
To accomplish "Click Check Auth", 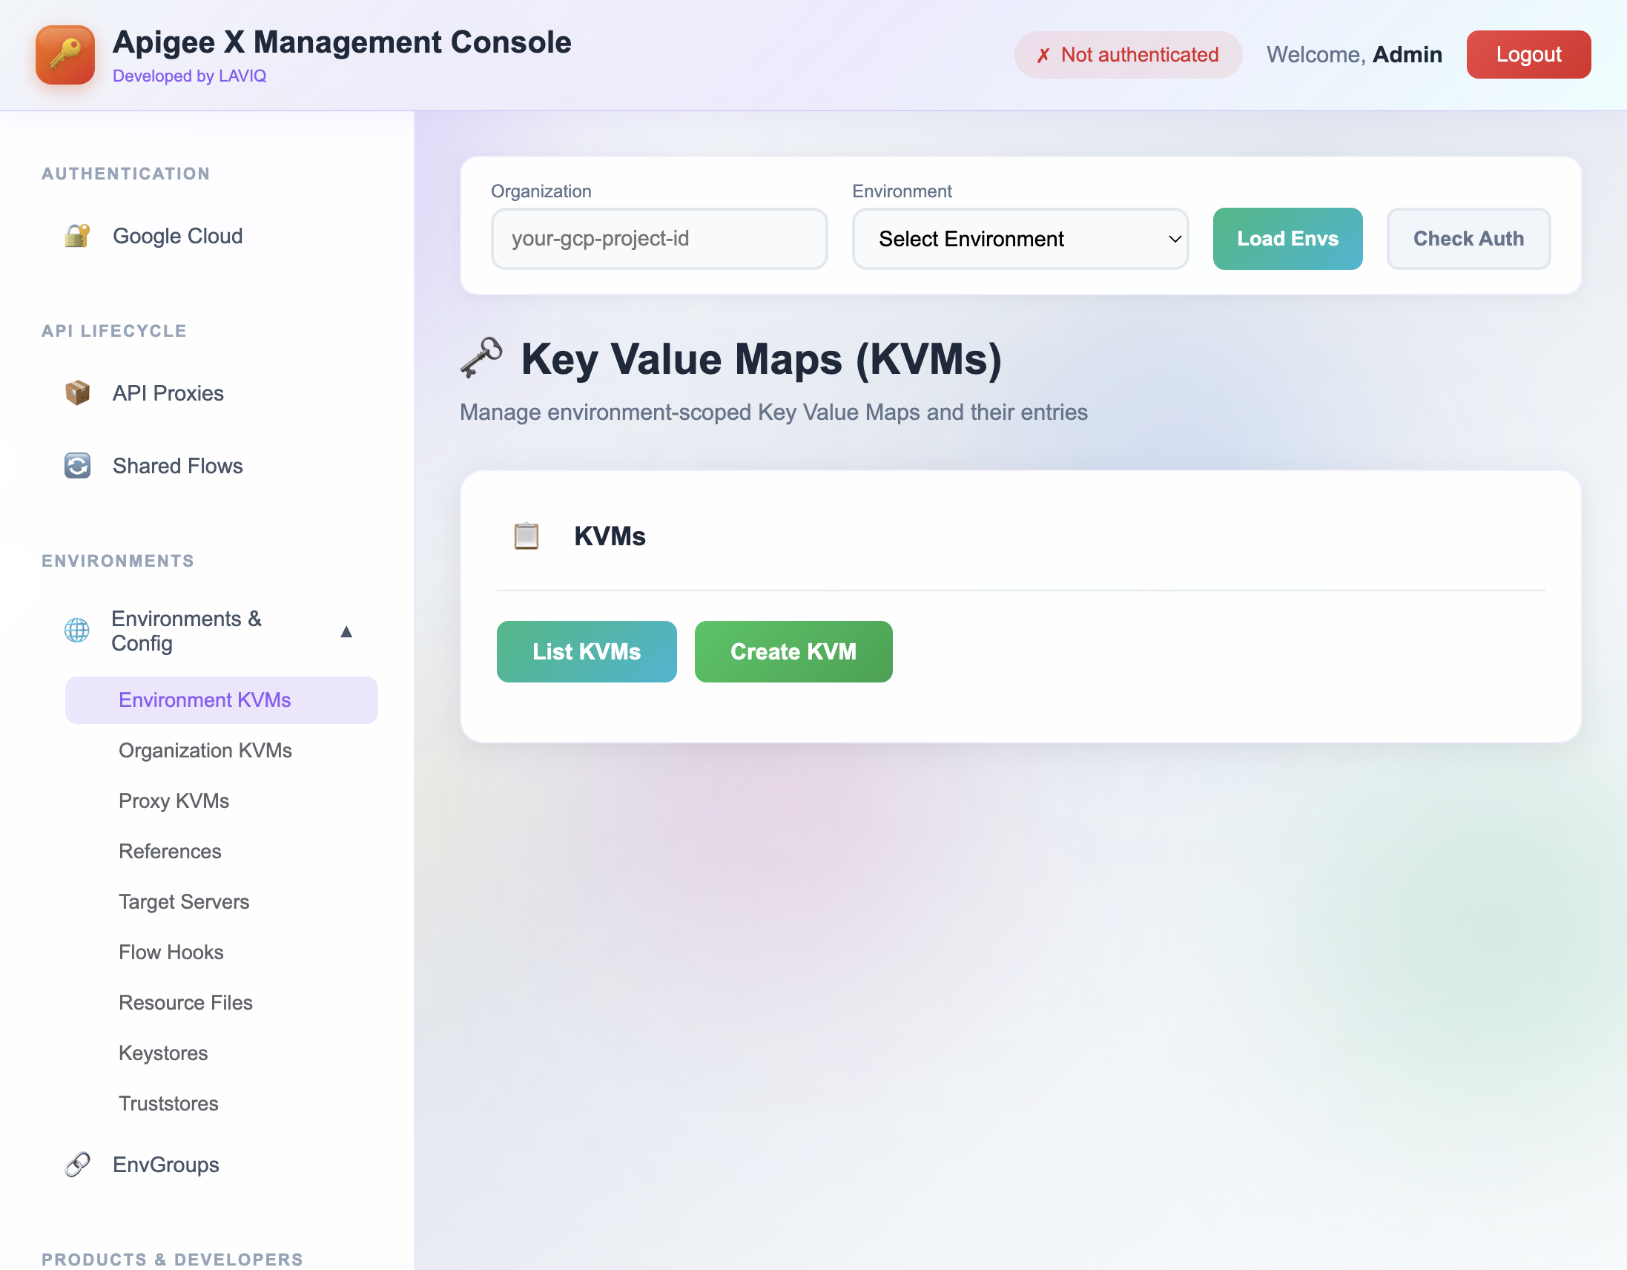I will click(x=1468, y=239).
